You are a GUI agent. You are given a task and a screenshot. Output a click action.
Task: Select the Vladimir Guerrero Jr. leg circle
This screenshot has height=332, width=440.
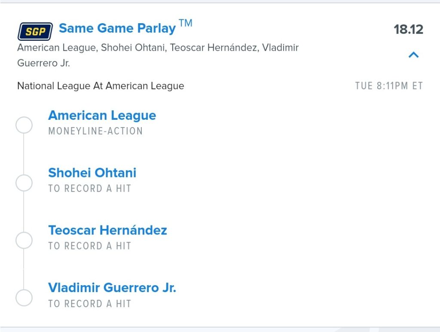[x=24, y=298]
